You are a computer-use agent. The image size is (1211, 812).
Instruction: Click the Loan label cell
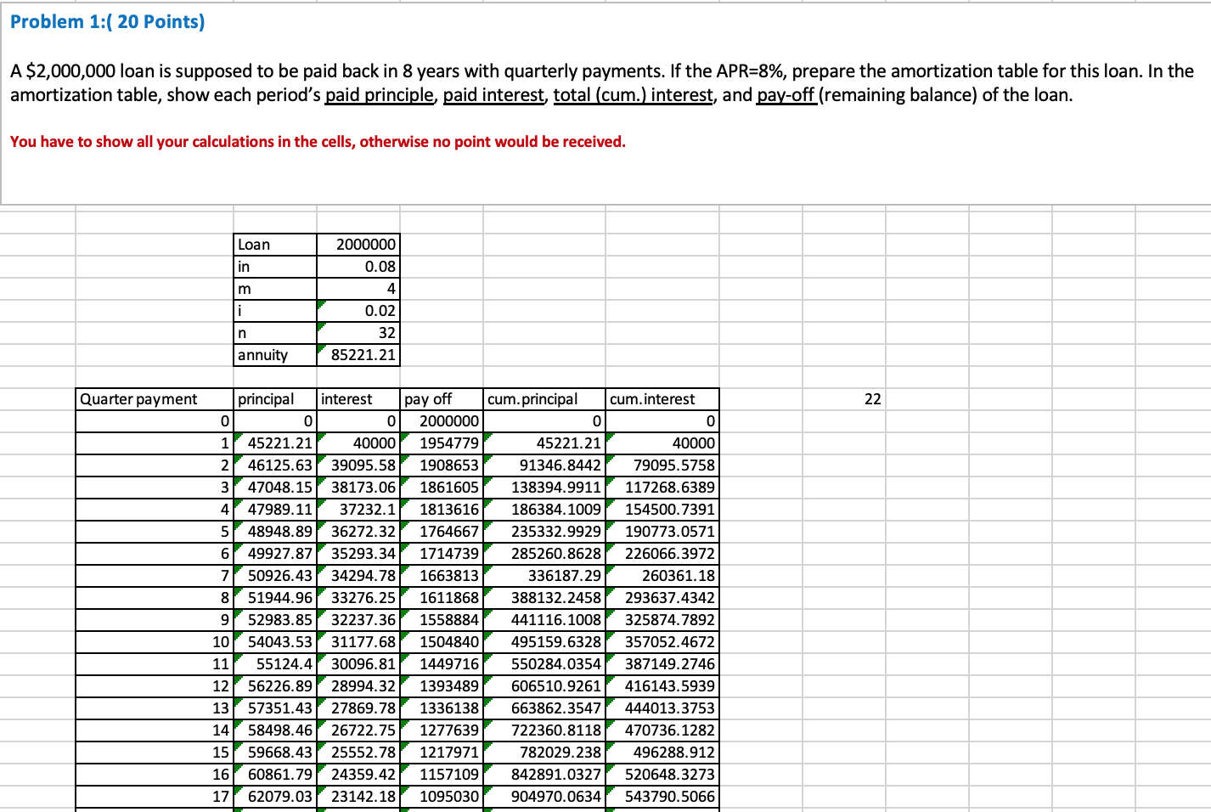tap(275, 245)
